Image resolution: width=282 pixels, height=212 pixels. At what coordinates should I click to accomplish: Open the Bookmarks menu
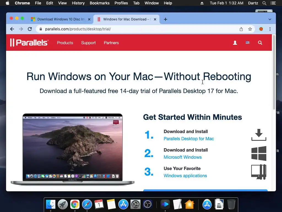[100, 3]
